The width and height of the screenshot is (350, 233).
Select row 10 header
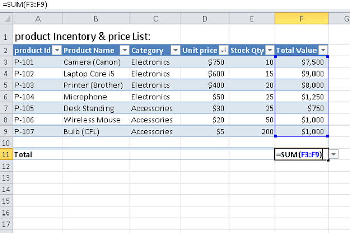[6, 143]
